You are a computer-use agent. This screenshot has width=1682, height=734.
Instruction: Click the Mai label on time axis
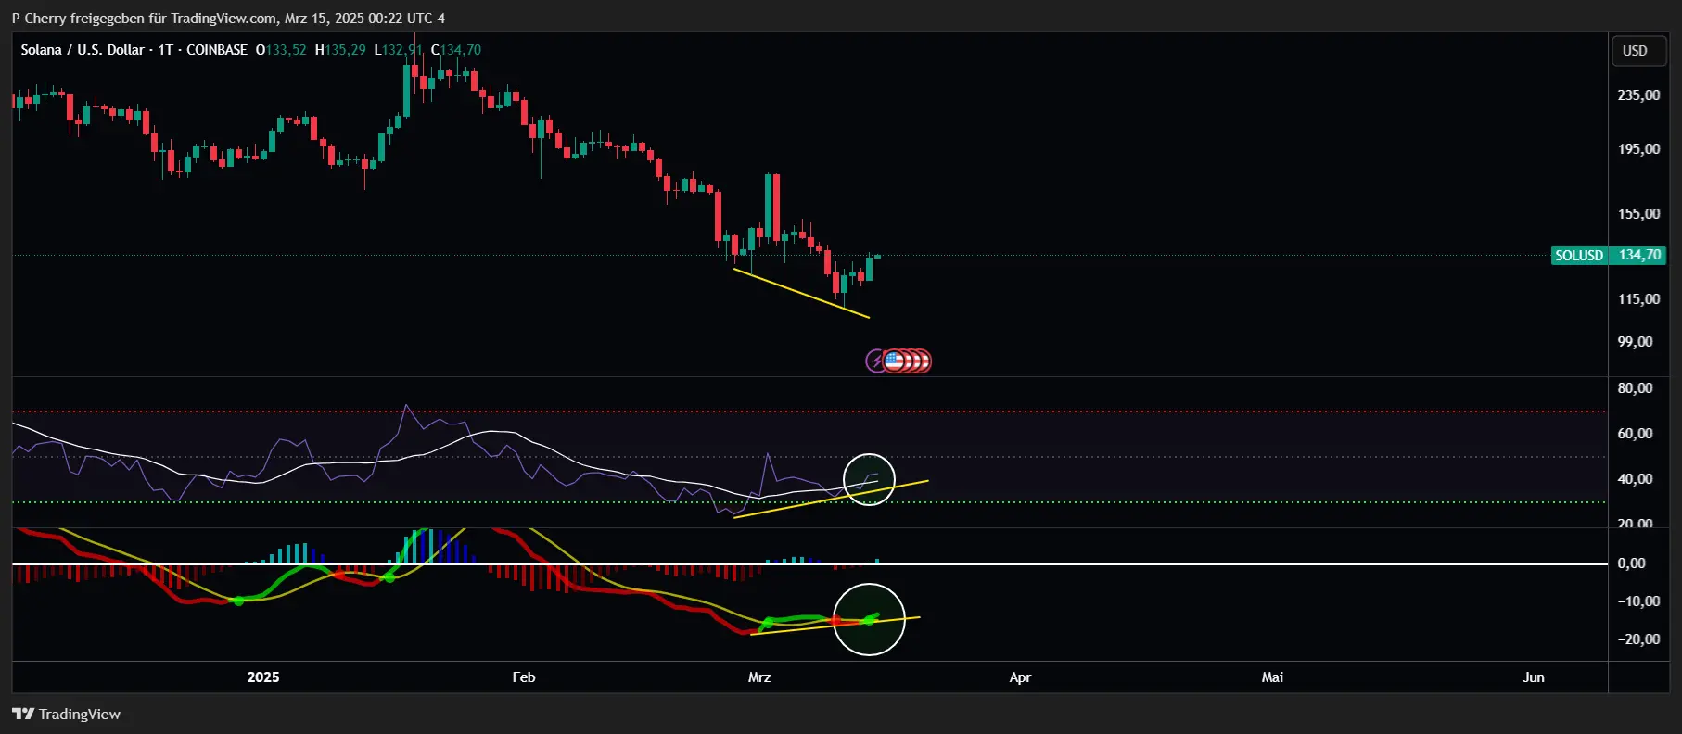[x=1272, y=677]
